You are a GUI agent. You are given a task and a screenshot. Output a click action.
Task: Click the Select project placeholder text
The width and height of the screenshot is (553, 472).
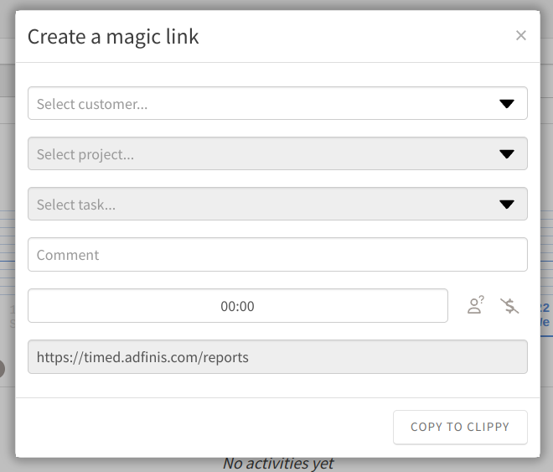pos(85,154)
